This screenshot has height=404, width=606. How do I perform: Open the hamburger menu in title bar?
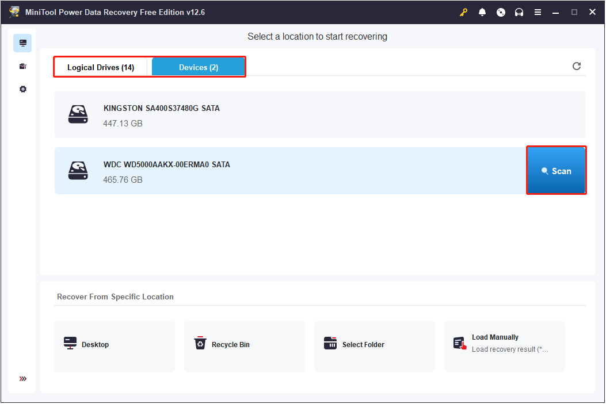point(538,11)
